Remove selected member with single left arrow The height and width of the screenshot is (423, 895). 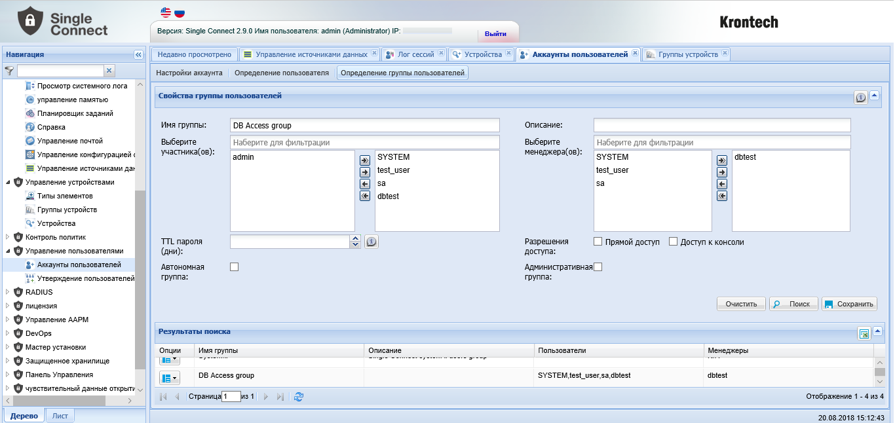click(365, 184)
